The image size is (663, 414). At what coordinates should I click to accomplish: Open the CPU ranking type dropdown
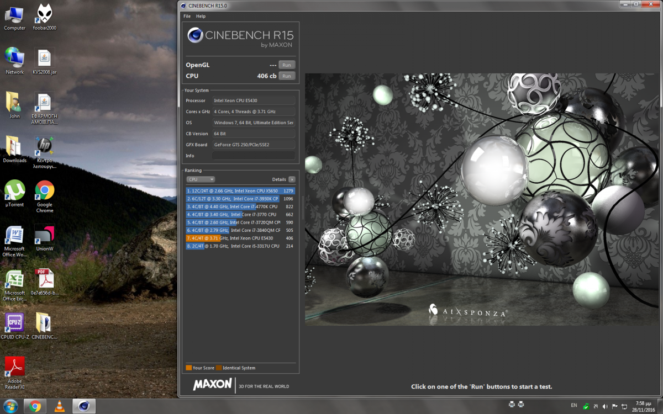(201, 179)
